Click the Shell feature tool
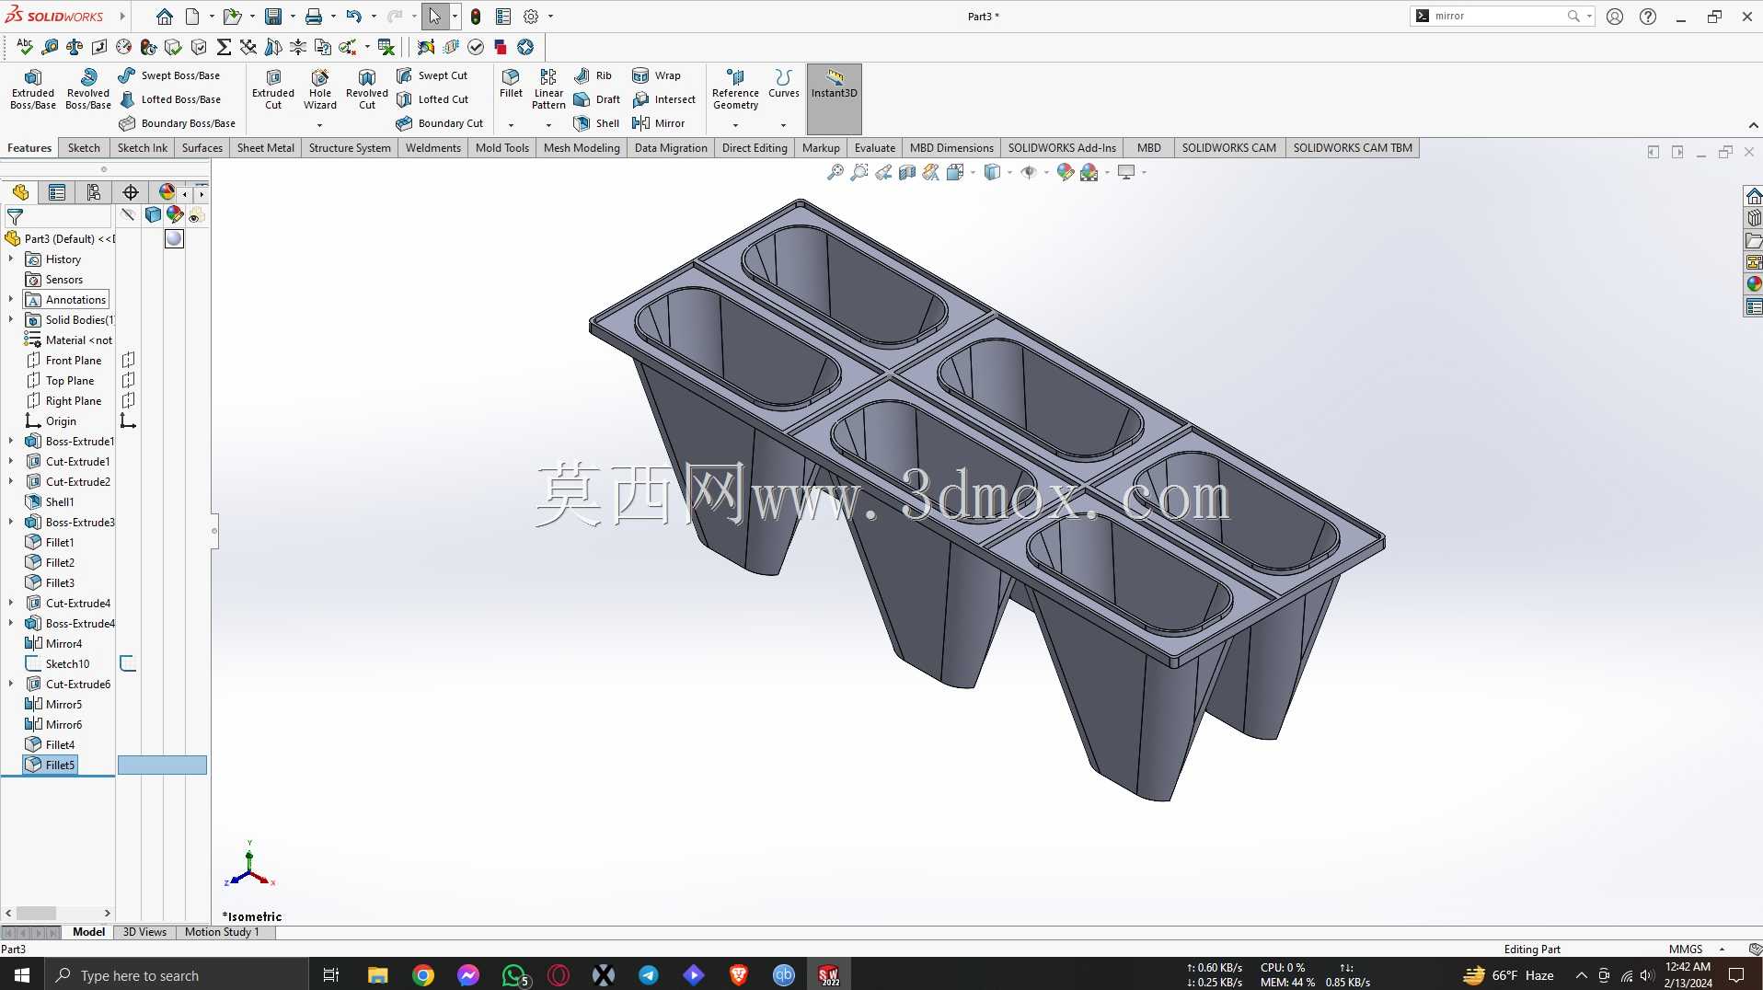 (x=596, y=123)
